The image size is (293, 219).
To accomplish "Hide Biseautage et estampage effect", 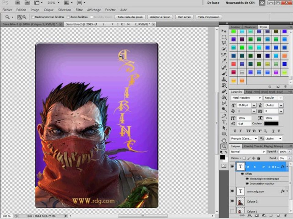I will 247,179.
